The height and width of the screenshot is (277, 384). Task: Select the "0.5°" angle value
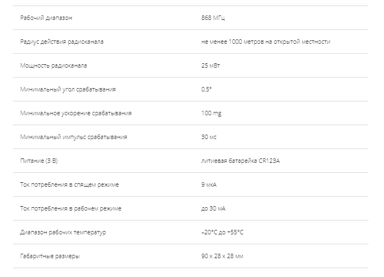[207, 89]
